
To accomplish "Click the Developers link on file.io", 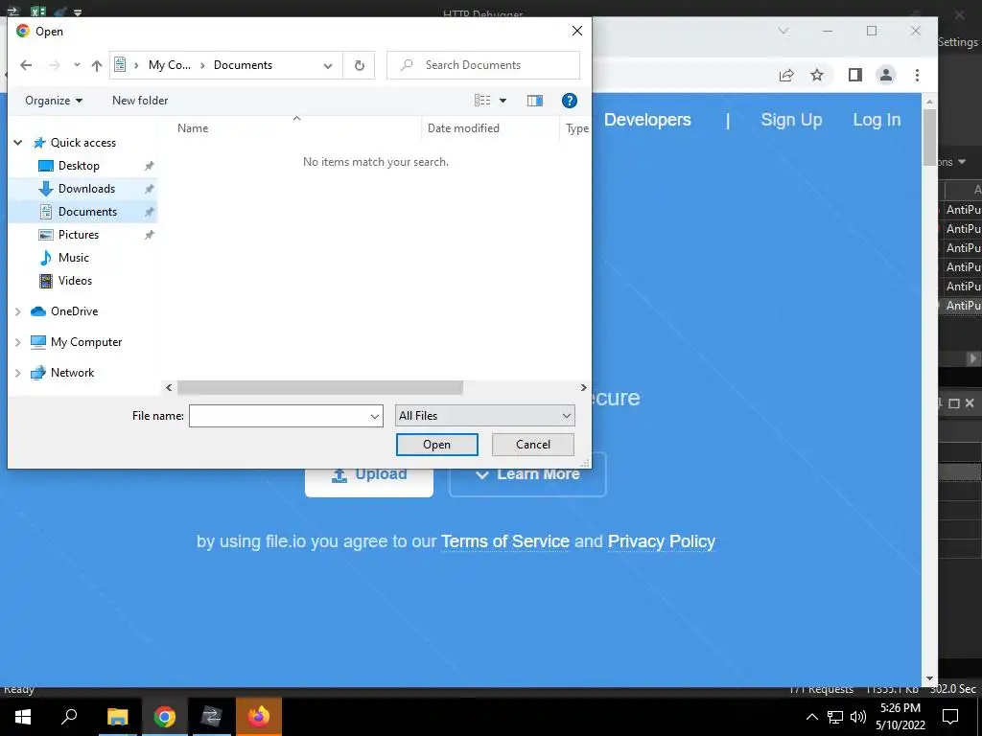I will [647, 120].
